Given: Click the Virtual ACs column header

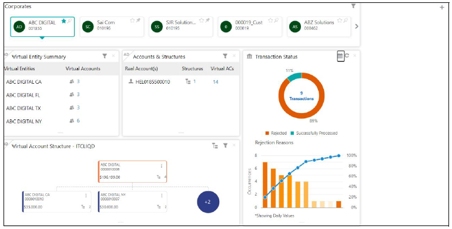Looking at the screenshot, I should (222, 69).
